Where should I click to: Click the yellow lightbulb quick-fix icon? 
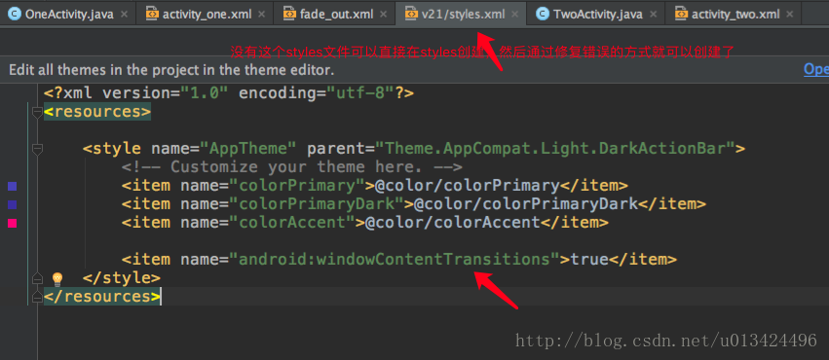[x=57, y=278]
